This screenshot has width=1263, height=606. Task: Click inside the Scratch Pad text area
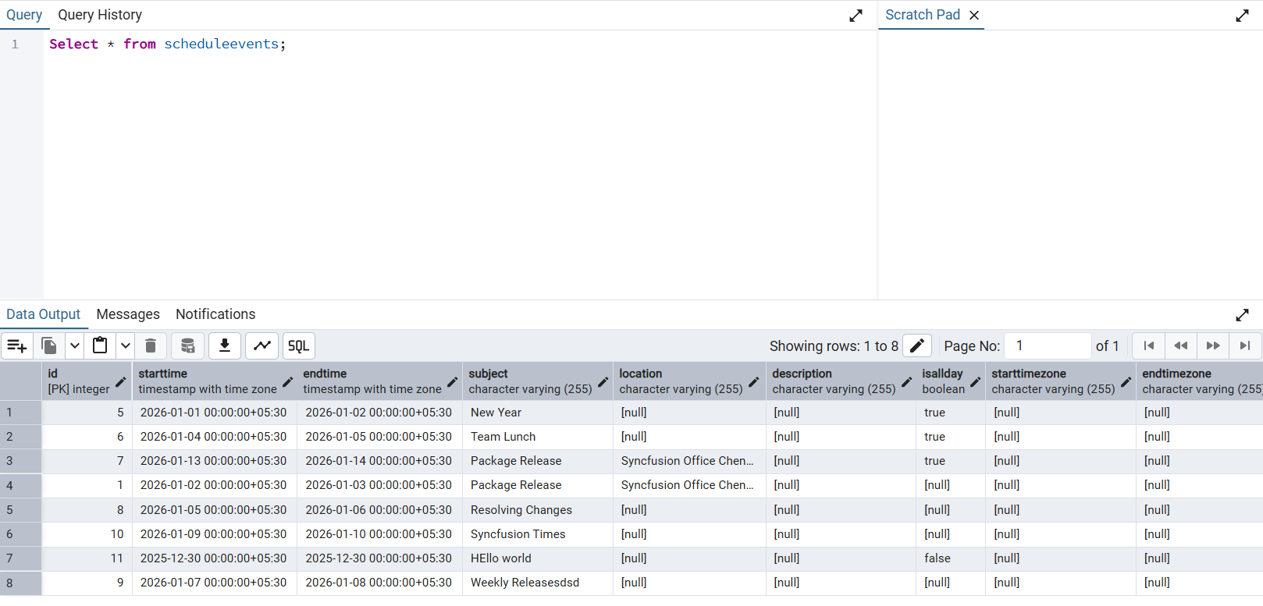click(1070, 164)
